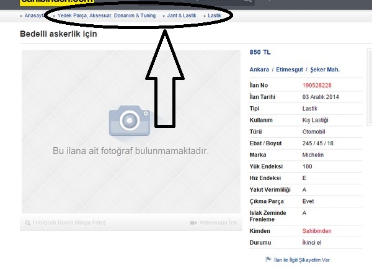Click the video camera icon beside Videosunu İzle
This screenshot has width=372, height=272.
[193, 222]
